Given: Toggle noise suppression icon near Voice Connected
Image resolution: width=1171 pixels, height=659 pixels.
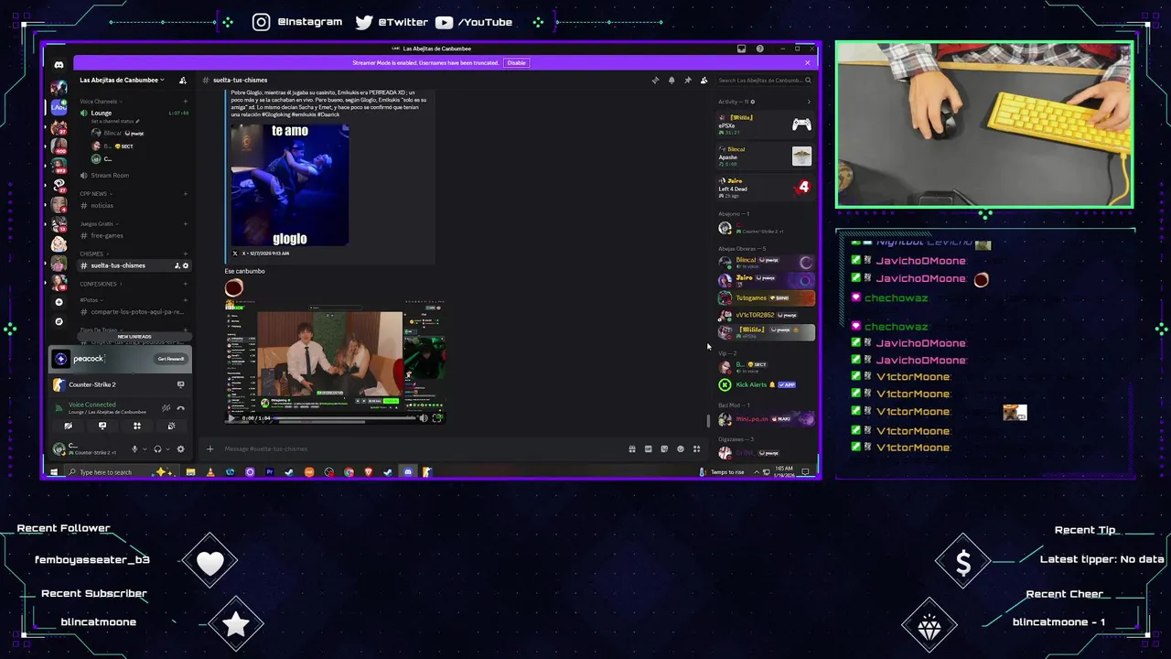Looking at the screenshot, I should 166,407.
